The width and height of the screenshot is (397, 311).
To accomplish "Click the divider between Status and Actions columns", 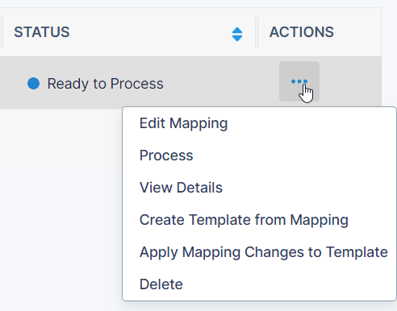I will (257, 32).
